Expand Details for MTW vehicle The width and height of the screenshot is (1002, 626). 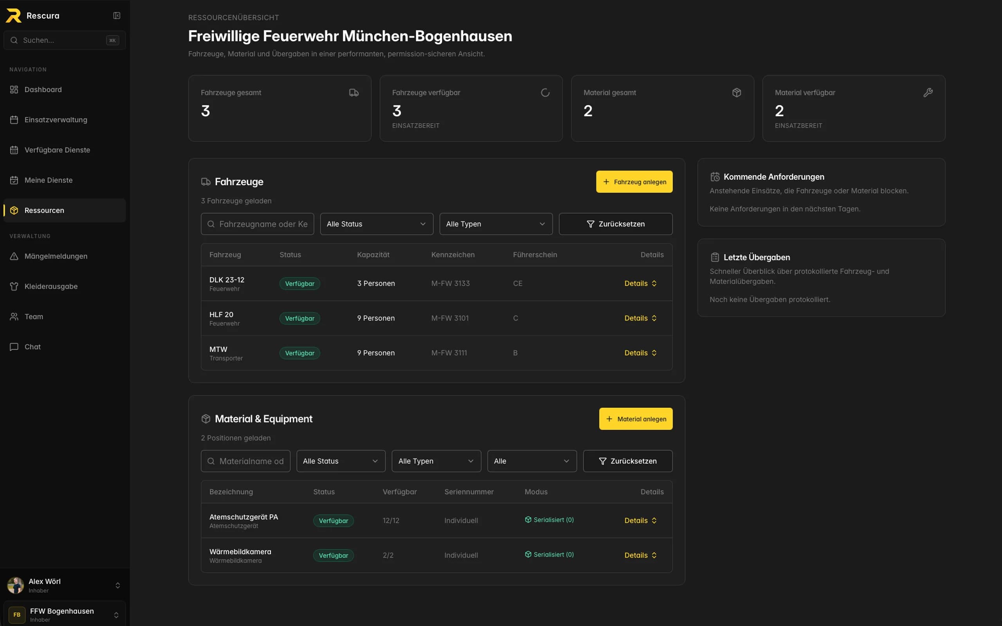[640, 353]
